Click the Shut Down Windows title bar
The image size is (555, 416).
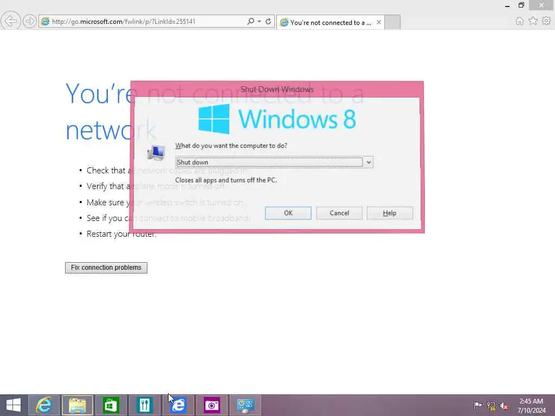pos(277,89)
